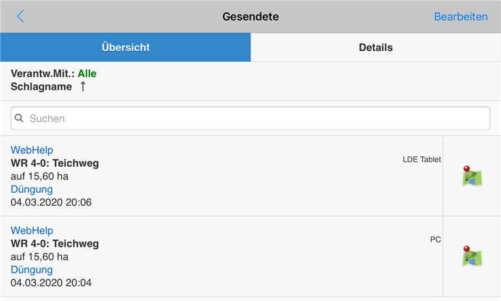Click the Verantw.Mit. label
This screenshot has height=301, width=501.
tap(42, 74)
